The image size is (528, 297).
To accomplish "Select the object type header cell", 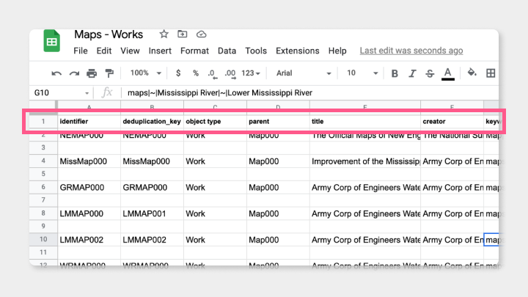I will (x=215, y=122).
